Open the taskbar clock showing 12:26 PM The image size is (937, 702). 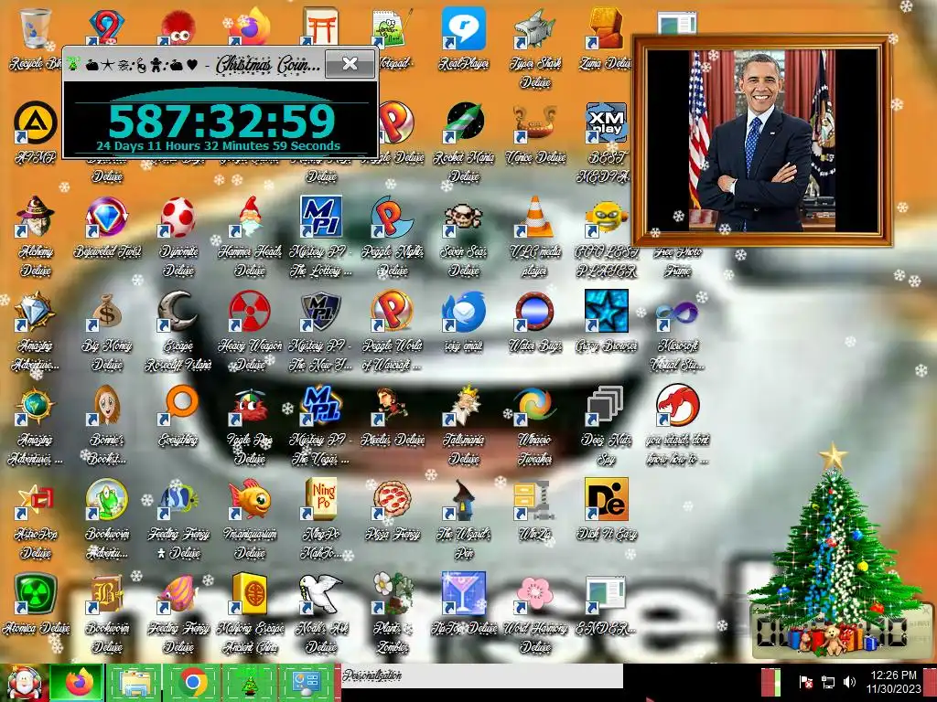[x=893, y=682]
